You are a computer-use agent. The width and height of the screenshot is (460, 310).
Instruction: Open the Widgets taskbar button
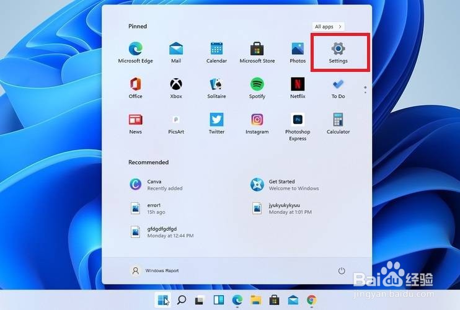(219, 299)
